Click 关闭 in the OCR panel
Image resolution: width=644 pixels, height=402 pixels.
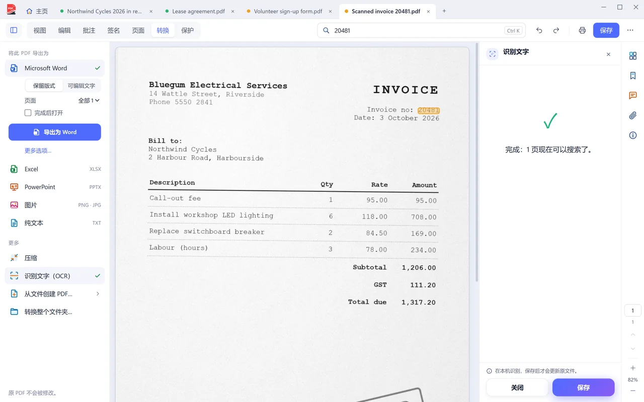(517, 387)
